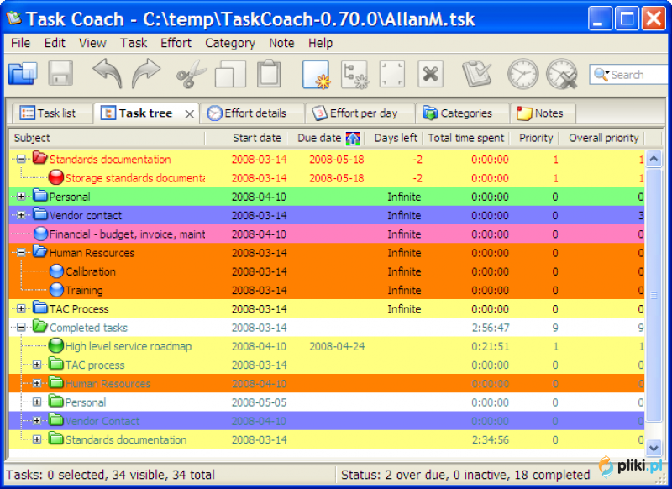Collapse the blue Human Resources task
Viewport: 672px width, 489px height.
click(x=21, y=252)
